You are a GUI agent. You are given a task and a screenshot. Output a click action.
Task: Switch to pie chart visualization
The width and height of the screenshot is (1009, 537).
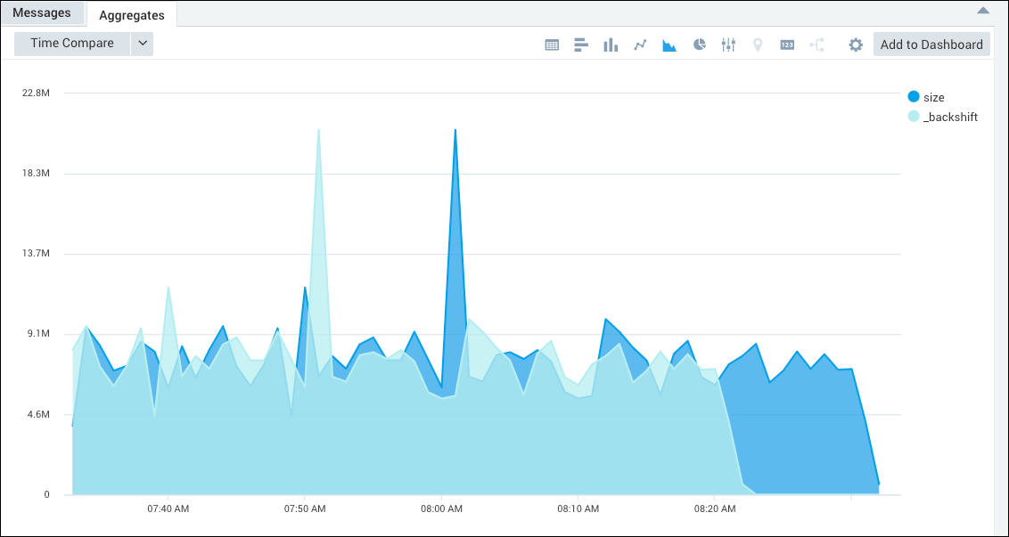(699, 44)
